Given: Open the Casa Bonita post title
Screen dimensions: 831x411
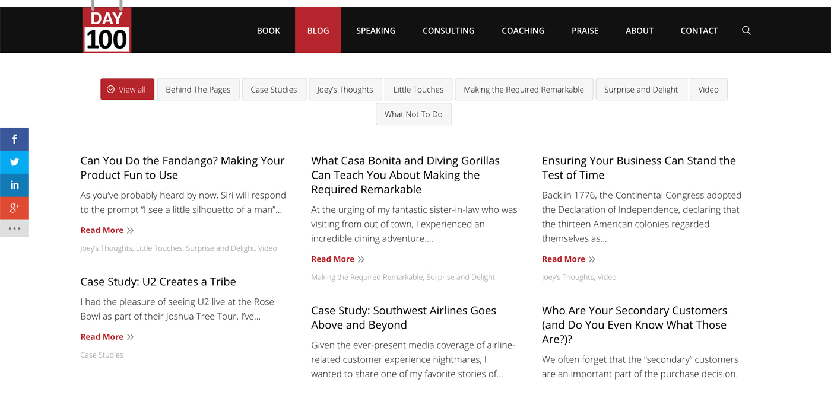Looking at the screenshot, I should pos(405,175).
